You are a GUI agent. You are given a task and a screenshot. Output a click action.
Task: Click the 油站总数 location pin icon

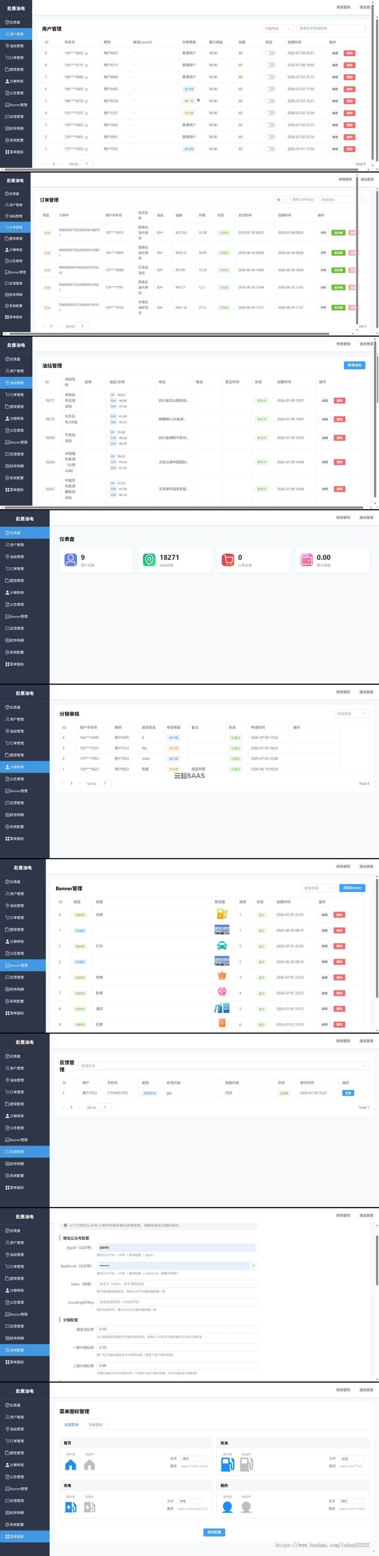149,559
